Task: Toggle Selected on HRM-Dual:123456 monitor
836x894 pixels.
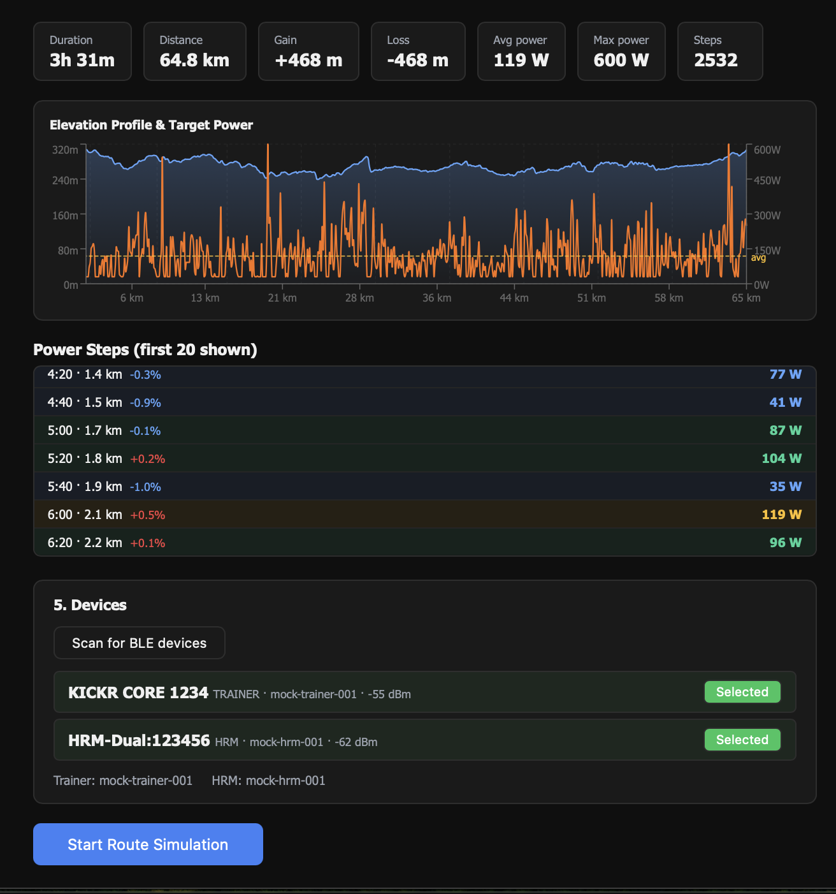Action: [x=742, y=740]
